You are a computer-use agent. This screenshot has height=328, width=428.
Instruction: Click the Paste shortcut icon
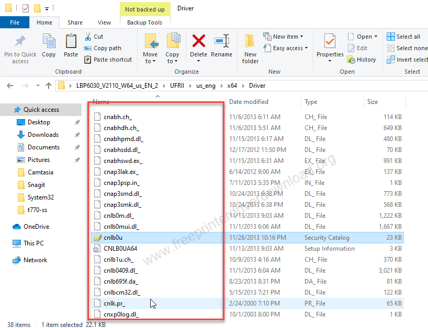pyautogui.click(x=87, y=60)
